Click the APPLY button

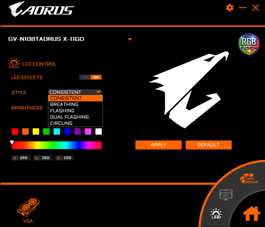158,145
